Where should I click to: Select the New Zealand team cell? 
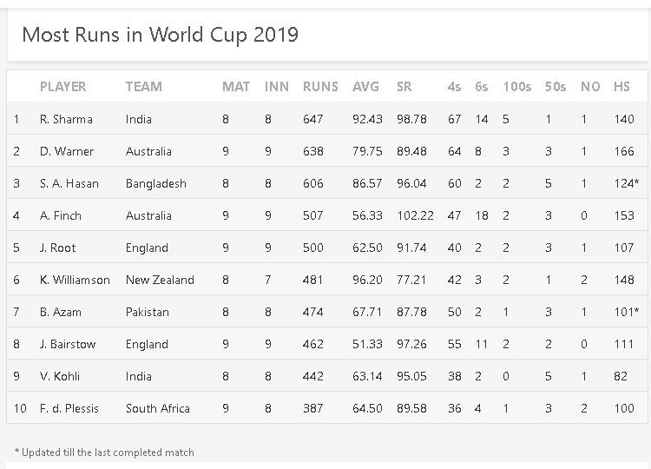coord(160,280)
